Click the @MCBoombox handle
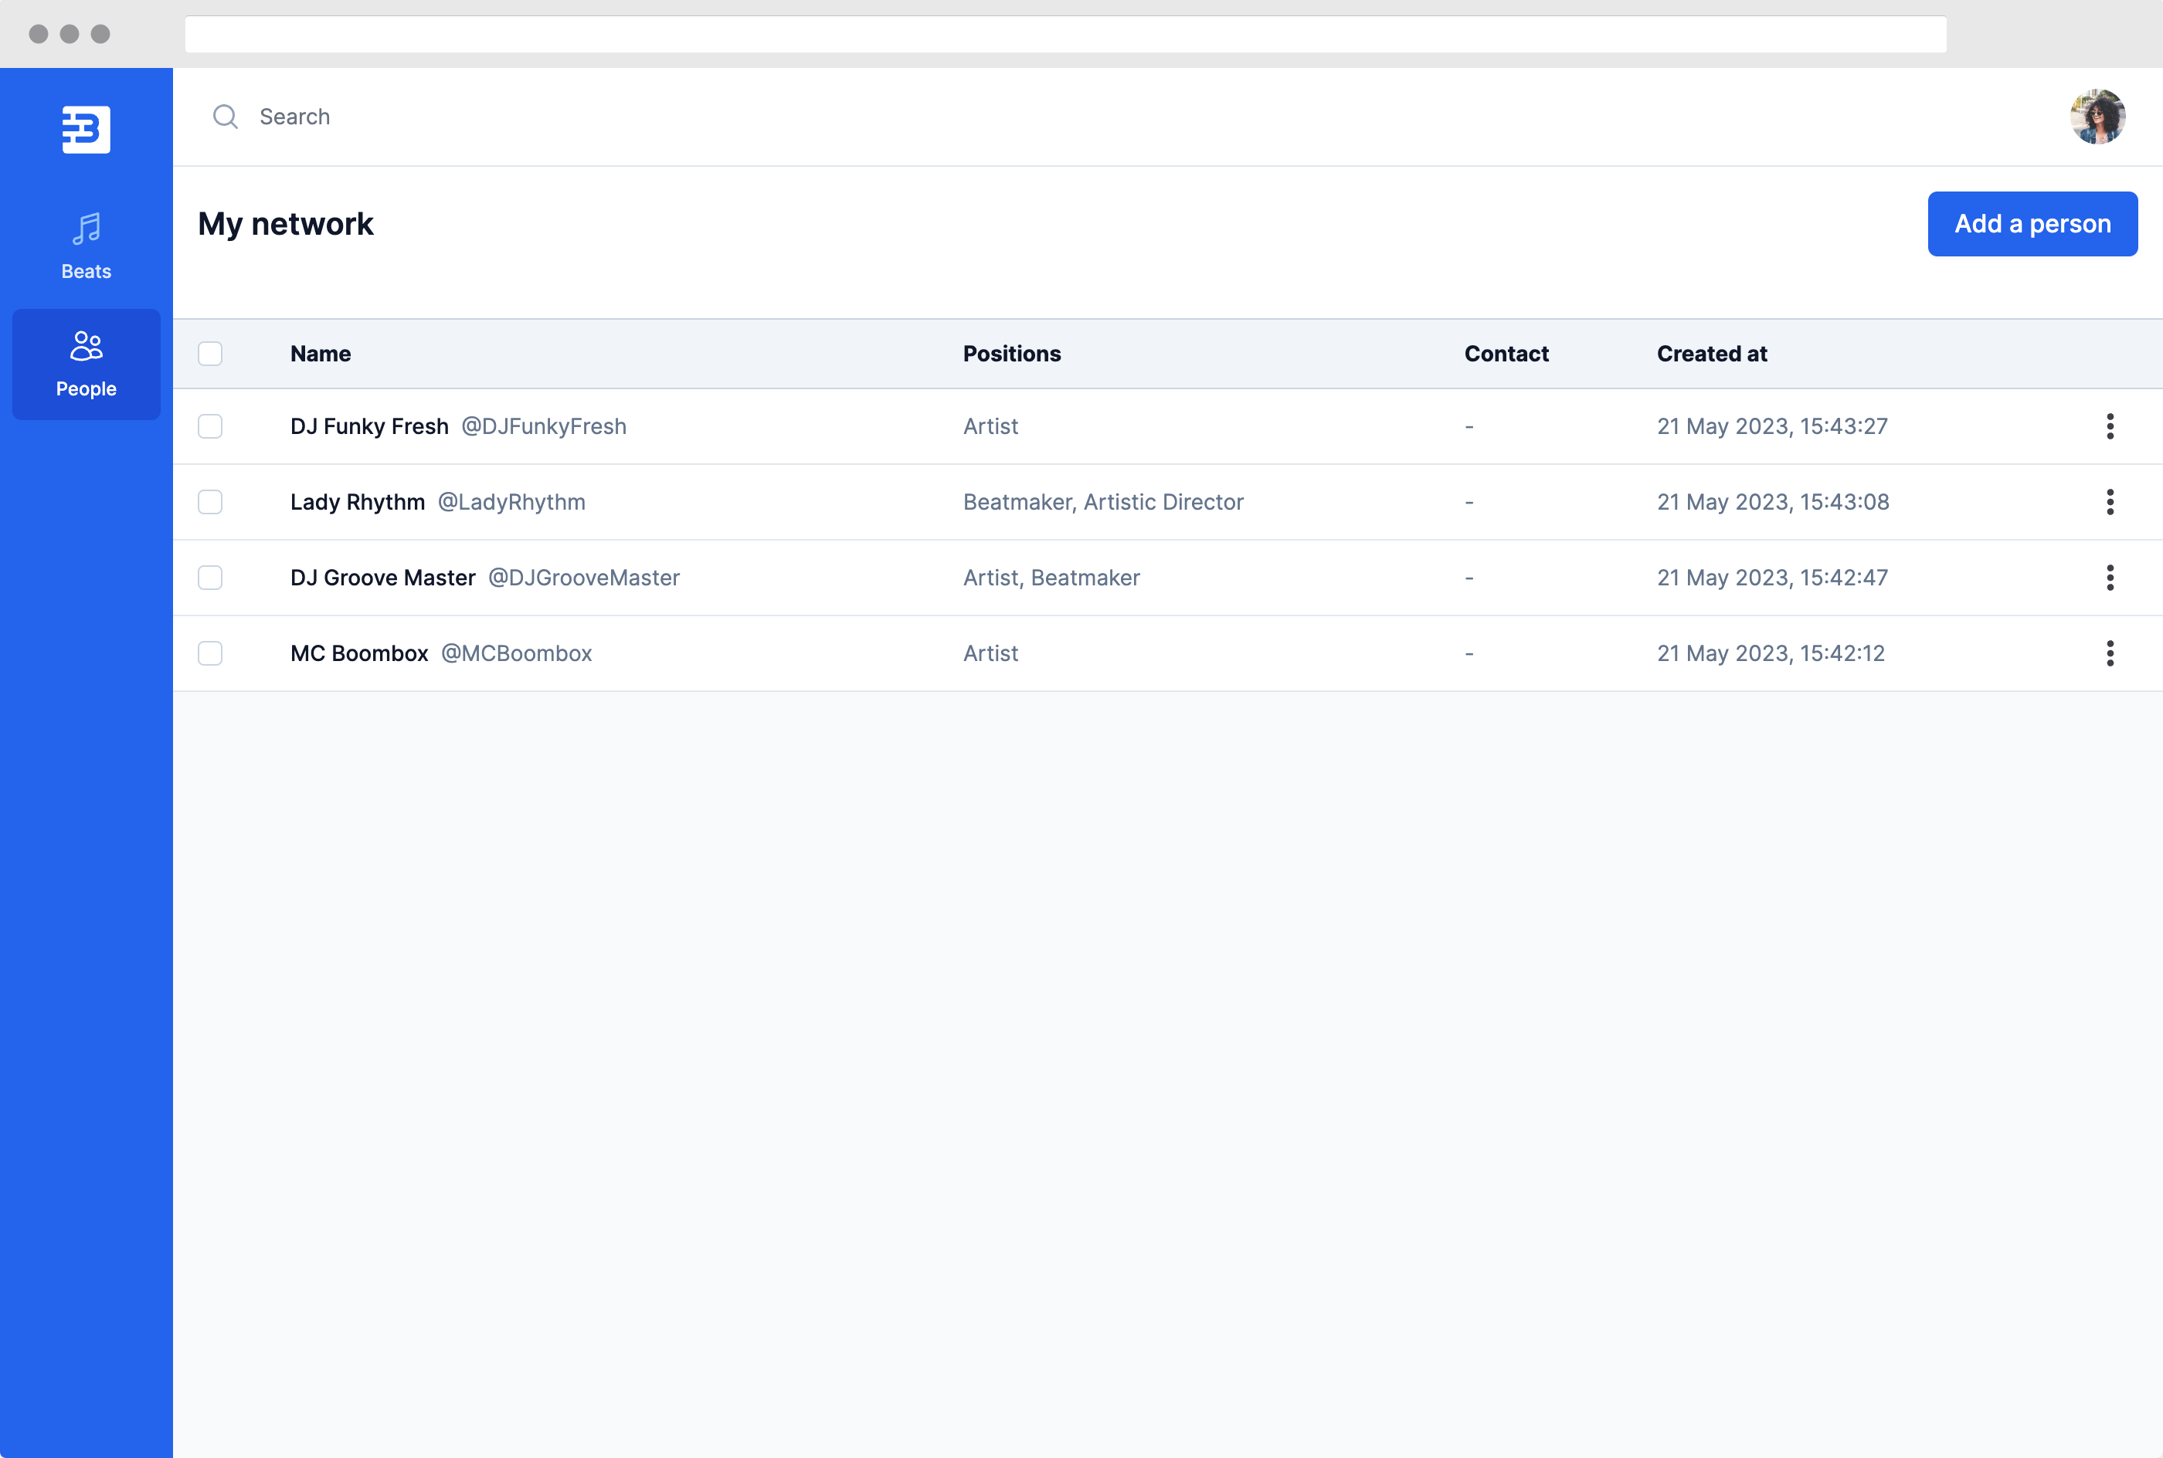This screenshot has height=1458, width=2163. [x=516, y=653]
